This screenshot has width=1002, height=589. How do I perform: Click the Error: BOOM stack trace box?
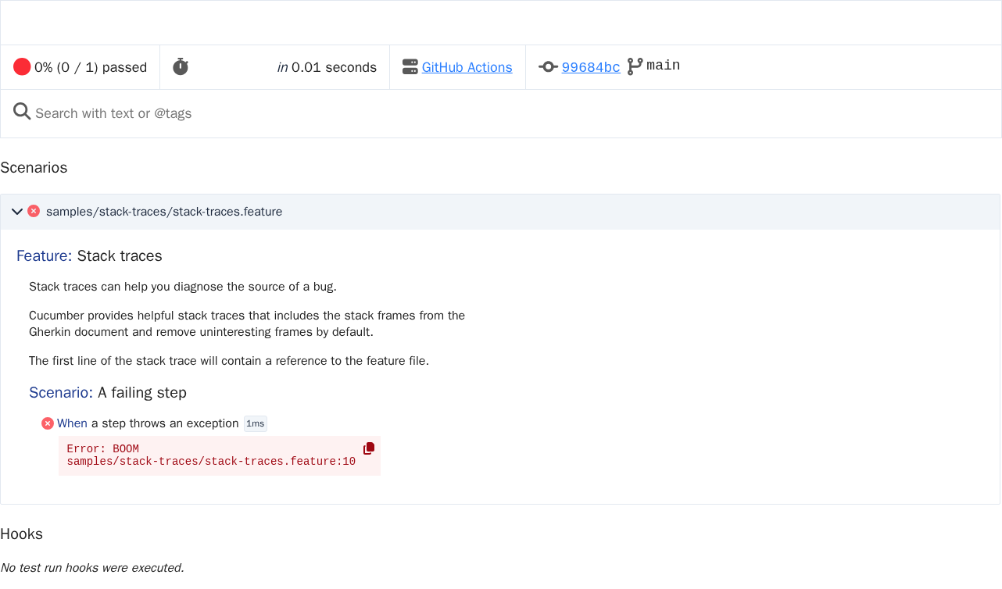tap(220, 455)
